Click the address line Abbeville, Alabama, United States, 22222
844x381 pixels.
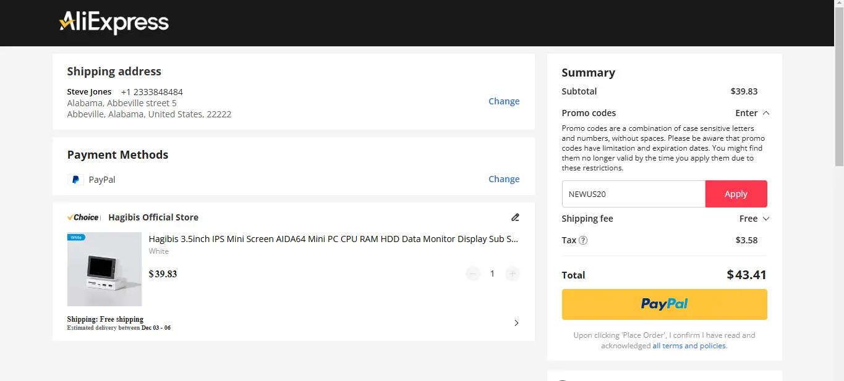point(149,114)
